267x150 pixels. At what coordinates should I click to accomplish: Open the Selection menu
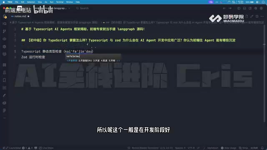tap(31, 2)
